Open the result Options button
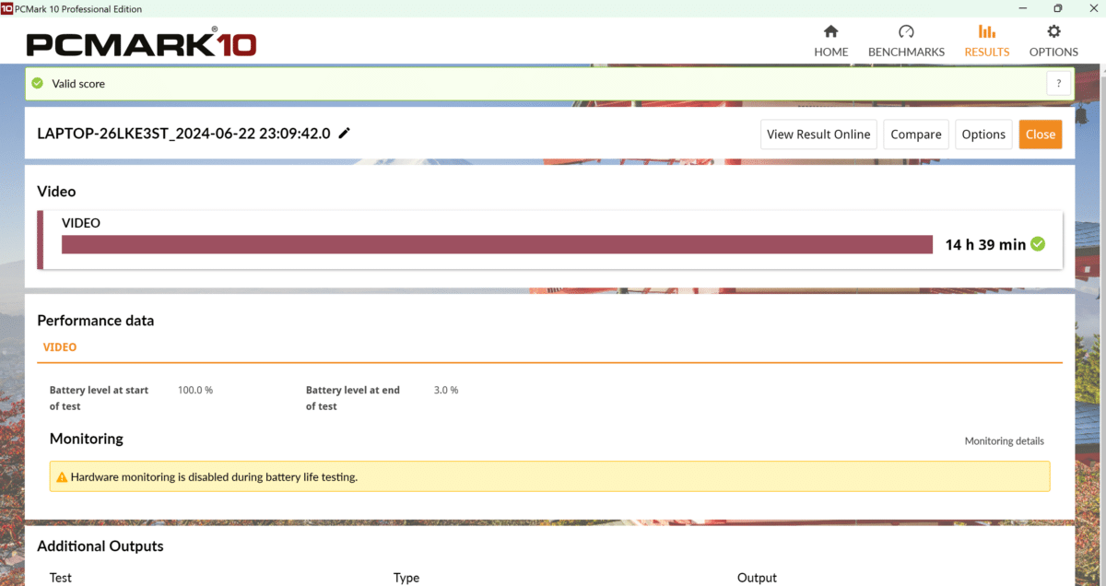This screenshot has height=586, width=1106. [983, 135]
